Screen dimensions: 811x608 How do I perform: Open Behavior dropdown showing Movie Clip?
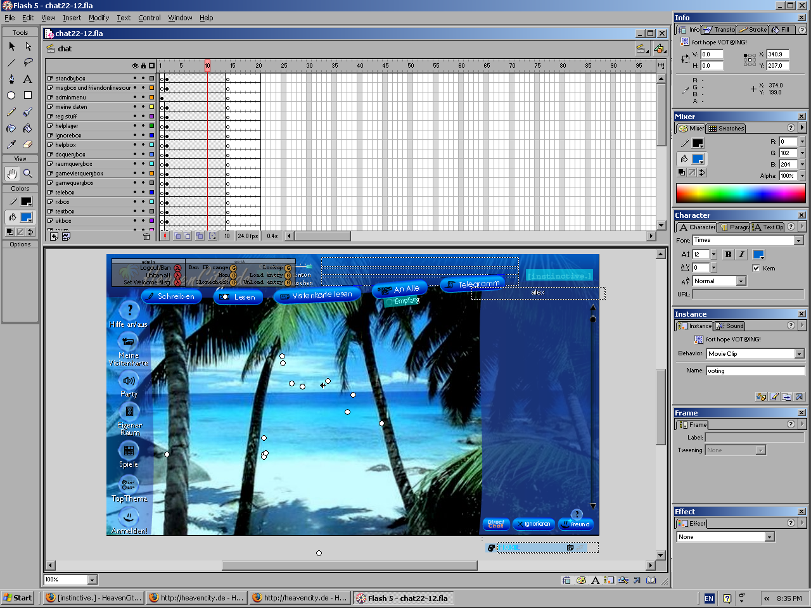[x=799, y=354]
